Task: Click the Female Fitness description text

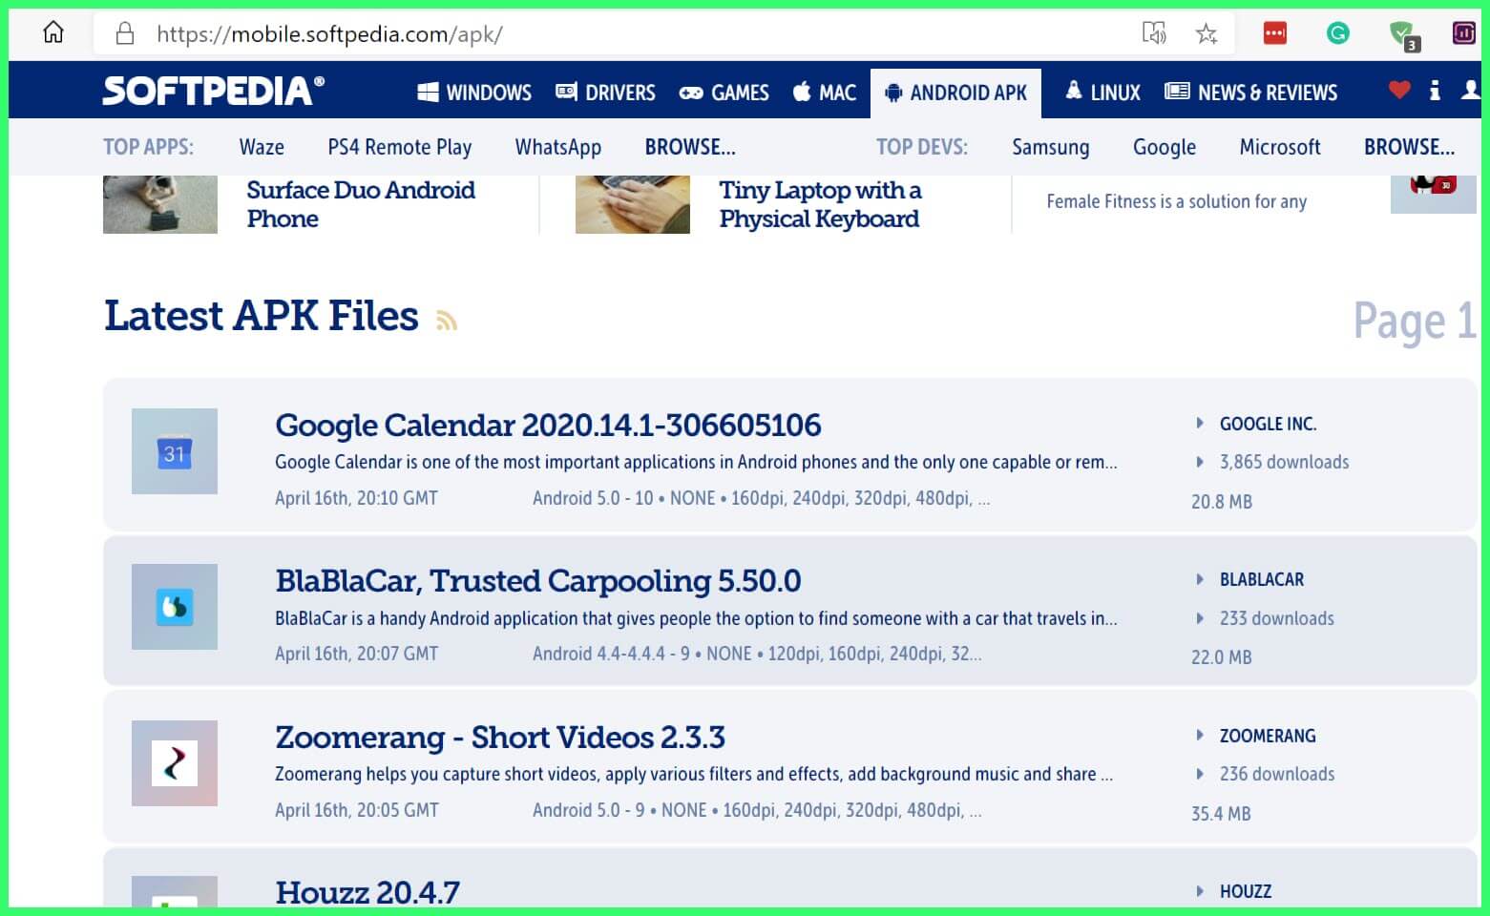Action: [x=1176, y=201]
